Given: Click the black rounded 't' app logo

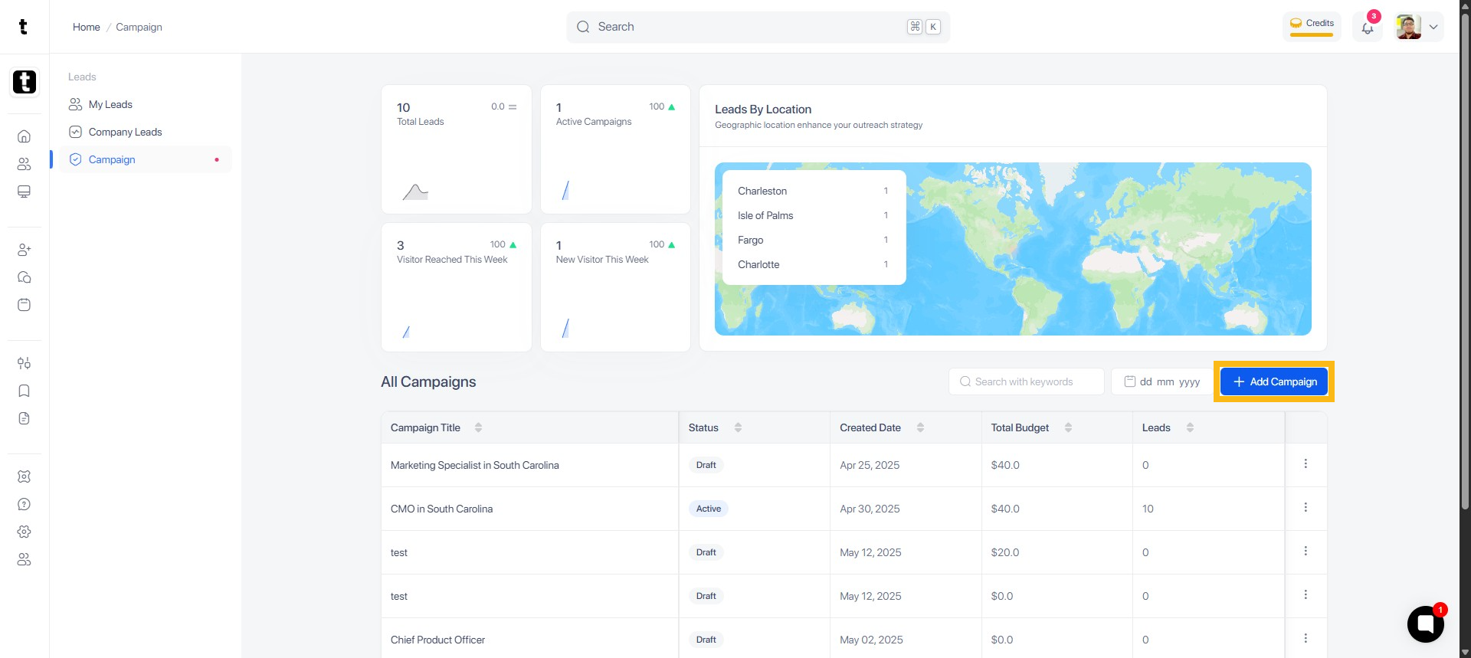Looking at the screenshot, I should click(25, 82).
